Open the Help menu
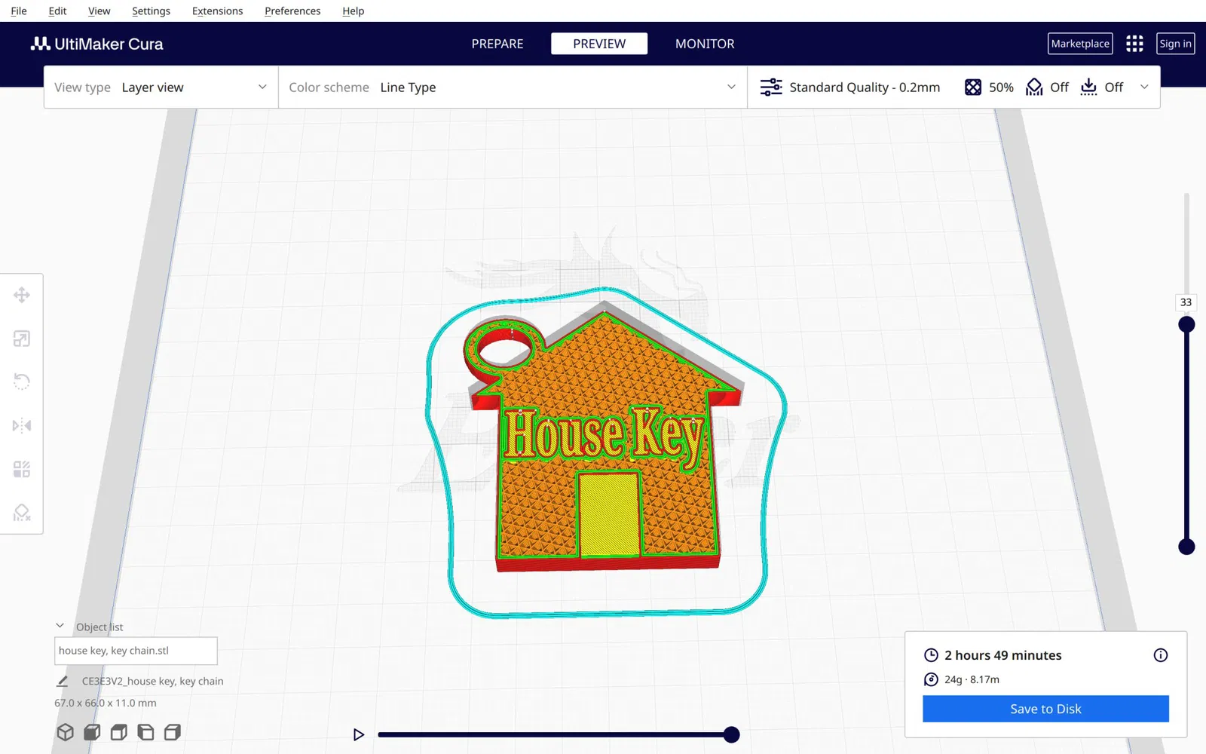This screenshot has width=1206, height=754. [353, 11]
